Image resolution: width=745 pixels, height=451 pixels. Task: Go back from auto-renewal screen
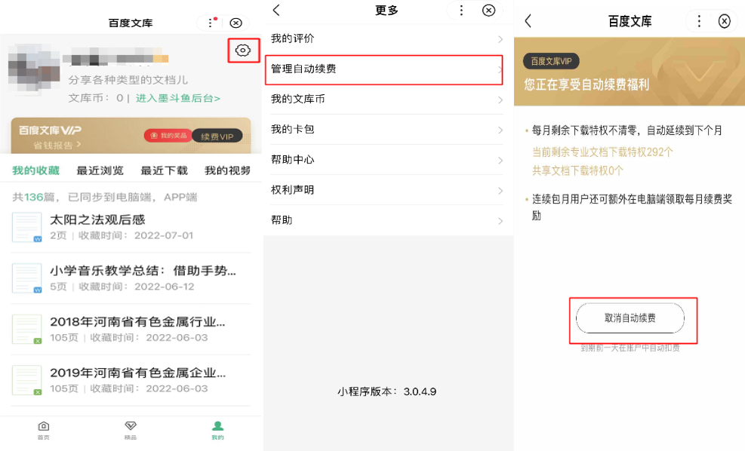528,21
